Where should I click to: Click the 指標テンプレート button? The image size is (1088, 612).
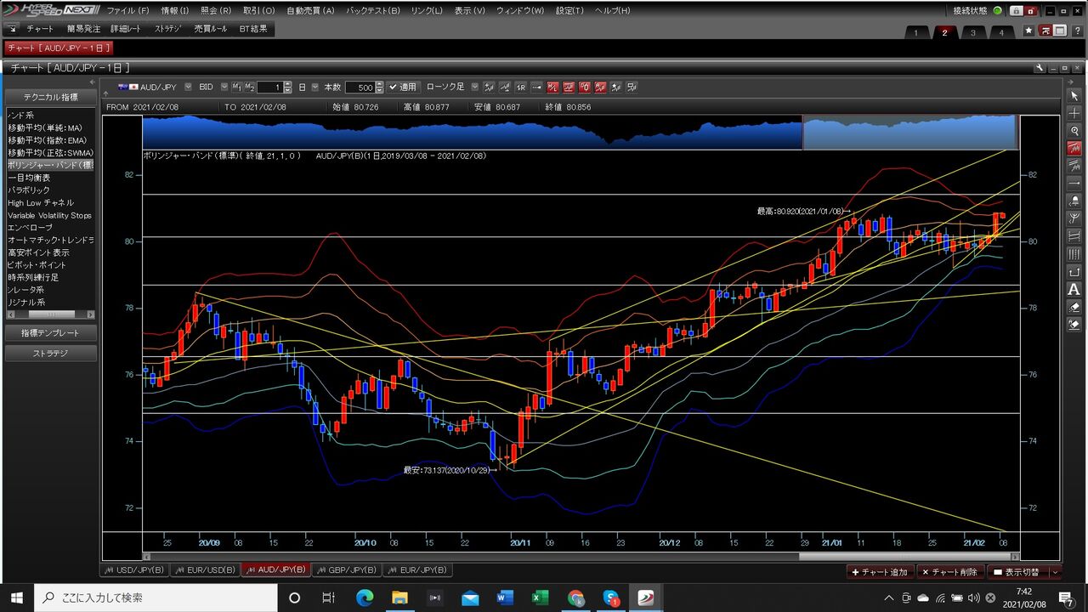51,332
